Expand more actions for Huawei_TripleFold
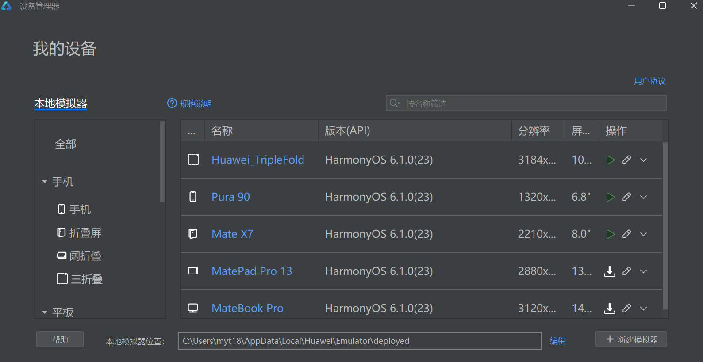This screenshot has width=703, height=362. point(644,160)
